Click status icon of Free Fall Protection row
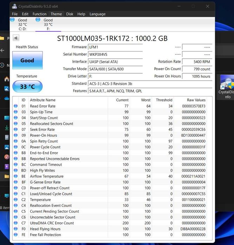Image resolution: width=234 pixels, height=245 pixels. 16,235
